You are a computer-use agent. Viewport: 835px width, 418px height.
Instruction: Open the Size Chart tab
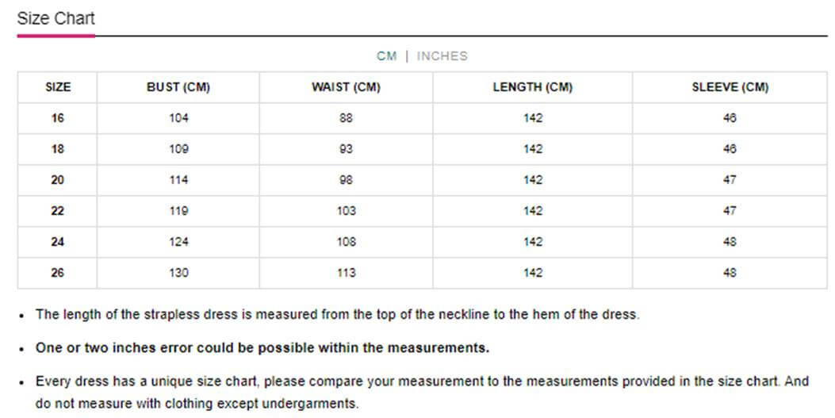click(x=56, y=18)
